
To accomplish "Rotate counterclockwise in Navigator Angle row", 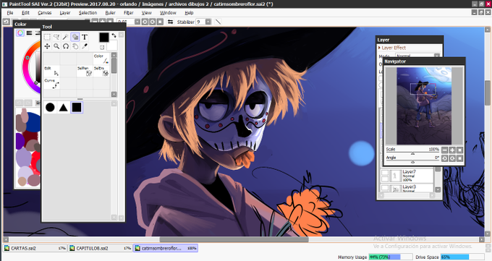I will 445,158.
